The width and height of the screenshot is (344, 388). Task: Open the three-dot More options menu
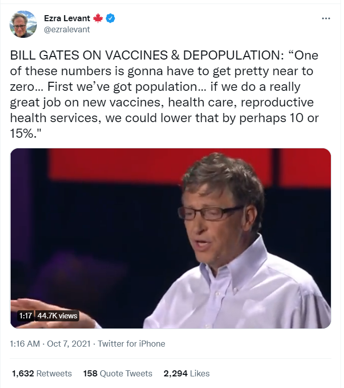pos(326,19)
